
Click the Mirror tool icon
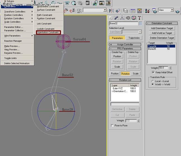(x=112, y=11)
